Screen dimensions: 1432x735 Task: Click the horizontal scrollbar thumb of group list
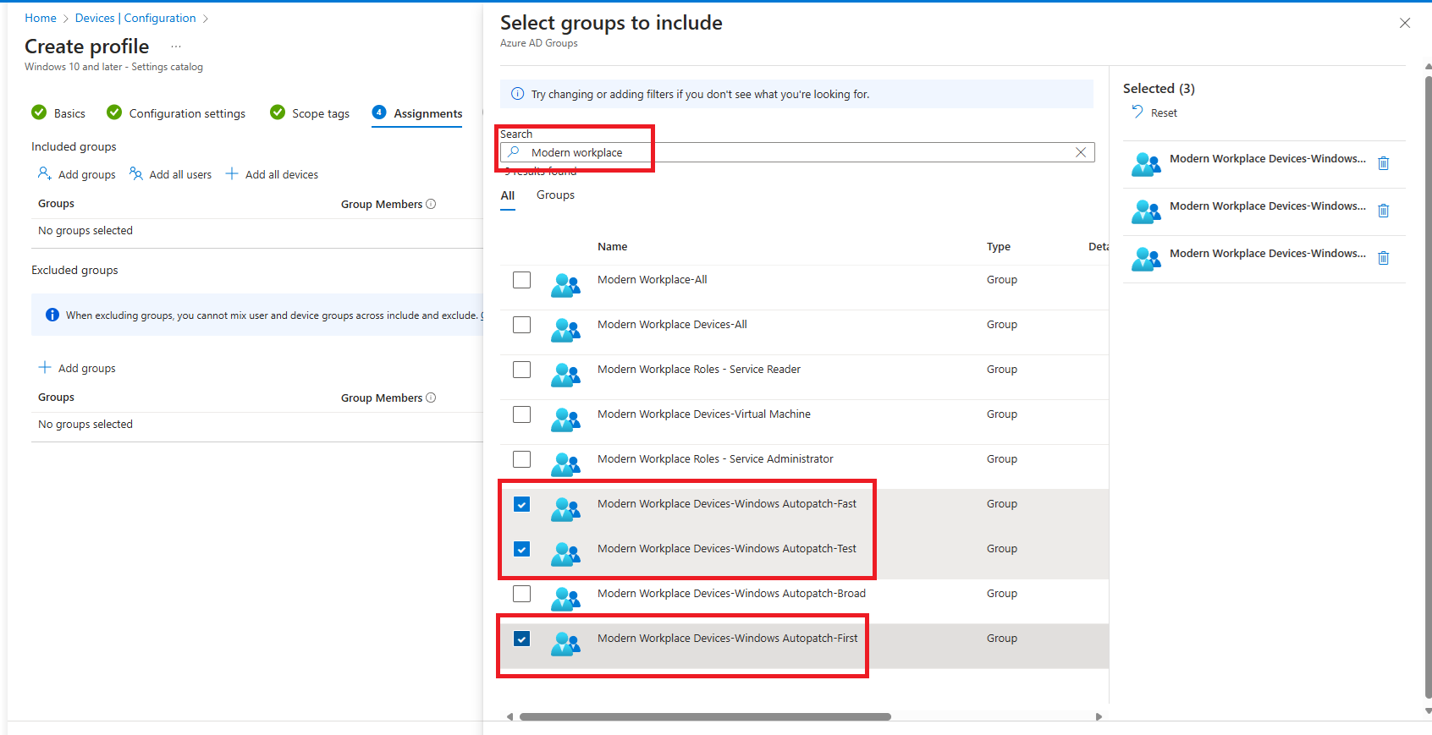tap(705, 716)
